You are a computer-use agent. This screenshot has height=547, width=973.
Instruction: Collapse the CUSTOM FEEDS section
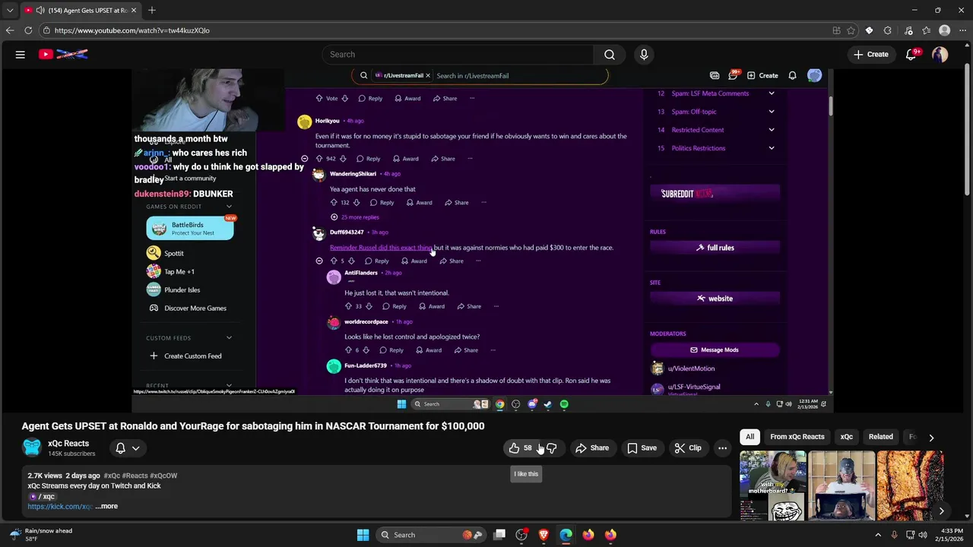(229, 338)
